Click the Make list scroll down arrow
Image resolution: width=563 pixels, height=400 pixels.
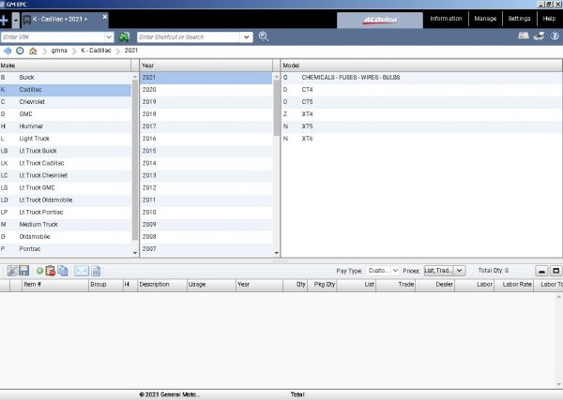135,253
